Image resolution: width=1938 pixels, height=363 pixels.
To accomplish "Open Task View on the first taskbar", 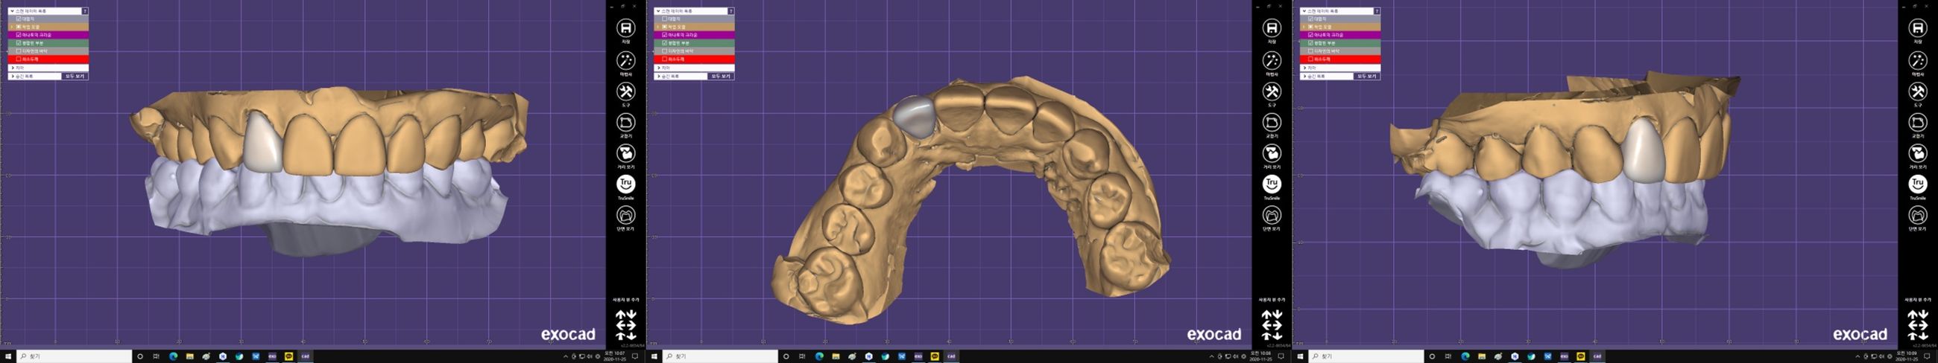I will [x=156, y=356].
